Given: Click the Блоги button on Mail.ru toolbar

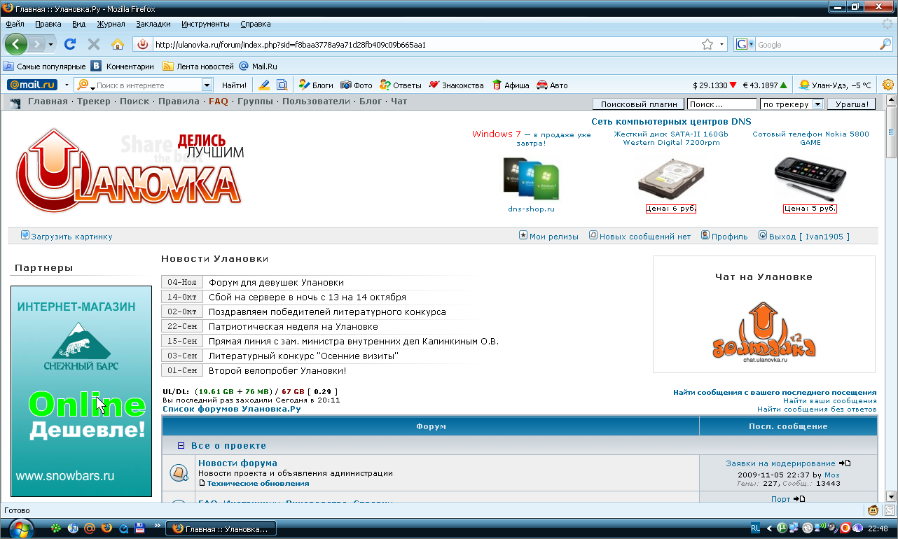Looking at the screenshot, I should pyautogui.click(x=316, y=85).
